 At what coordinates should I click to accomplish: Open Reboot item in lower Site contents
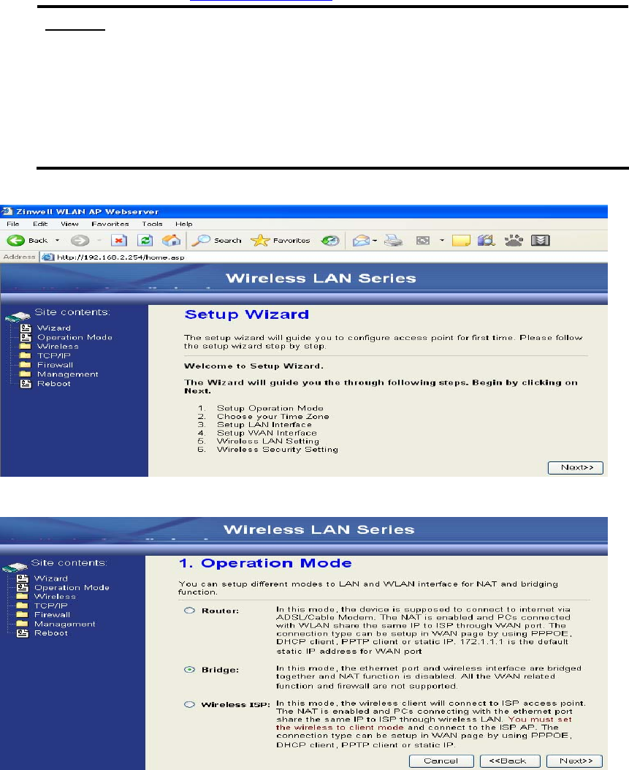pyautogui.click(x=51, y=633)
